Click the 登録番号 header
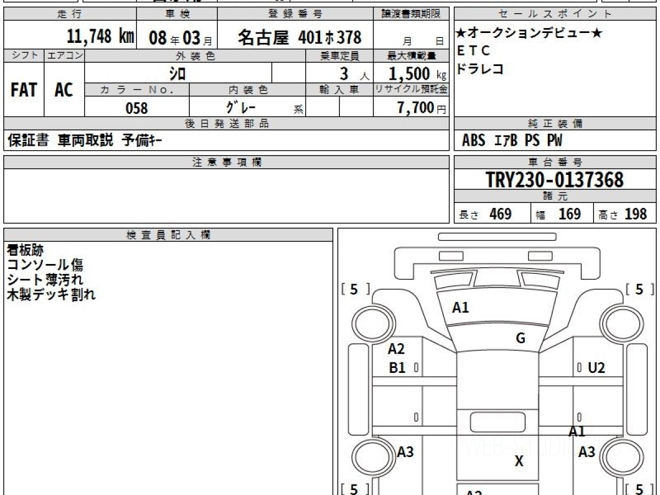The width and height of the screenshot is (660, 495). coord(296,14)
